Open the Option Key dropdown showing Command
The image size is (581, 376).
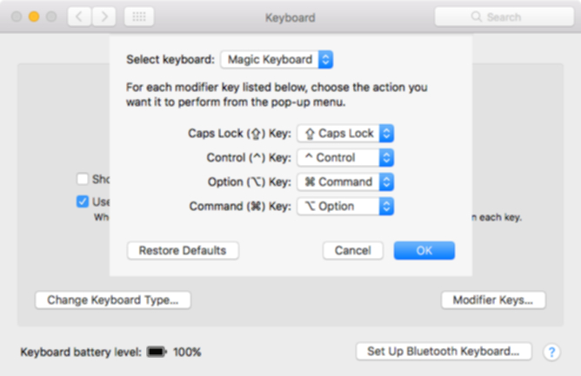coord(345,182)
